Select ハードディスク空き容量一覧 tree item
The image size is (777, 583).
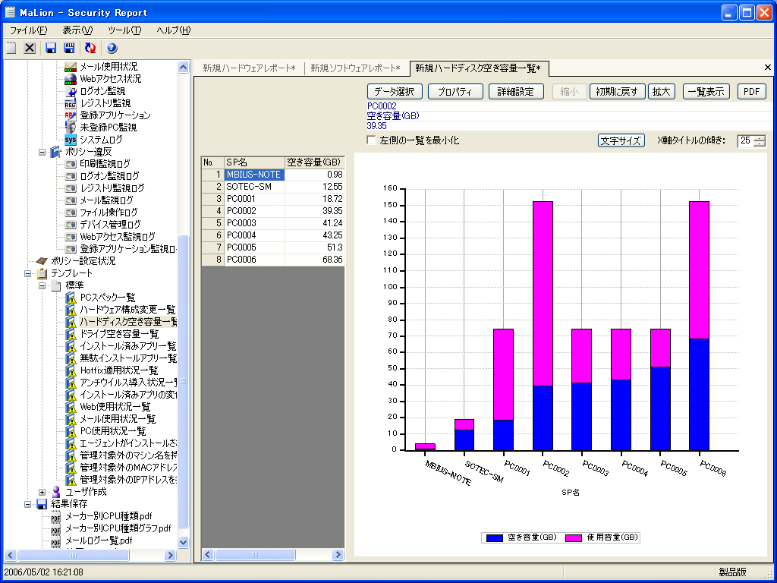point(128,322)
